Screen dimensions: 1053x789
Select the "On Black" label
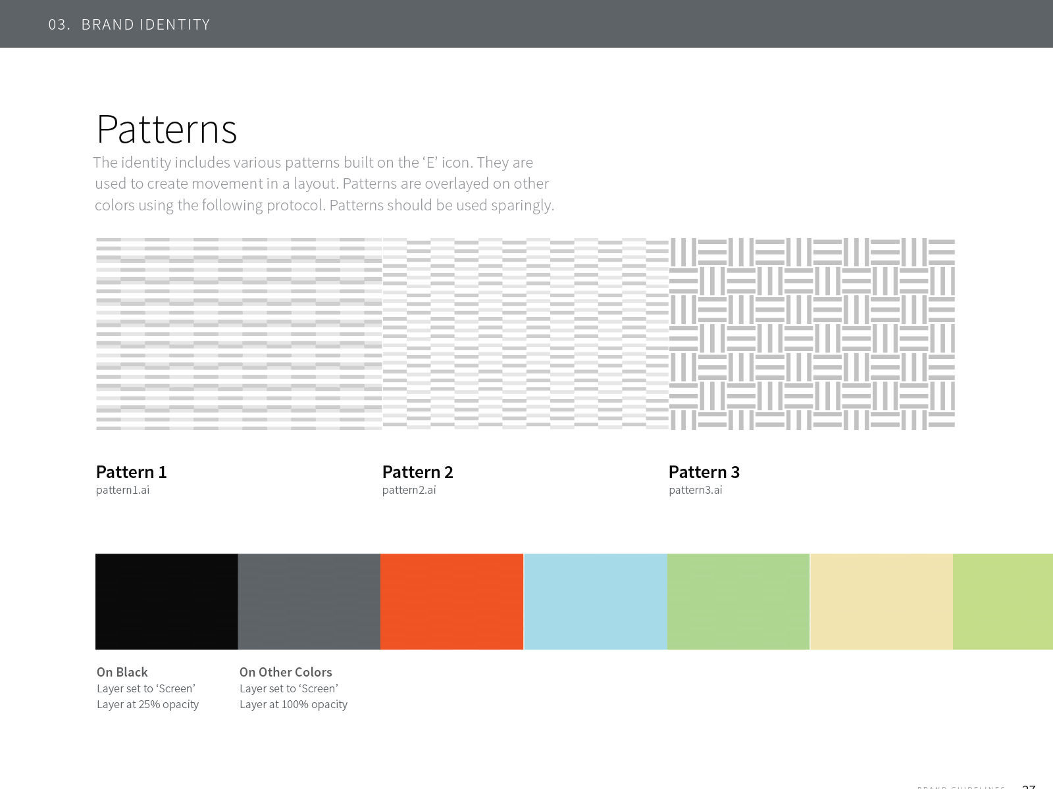[x=122, y=672]
